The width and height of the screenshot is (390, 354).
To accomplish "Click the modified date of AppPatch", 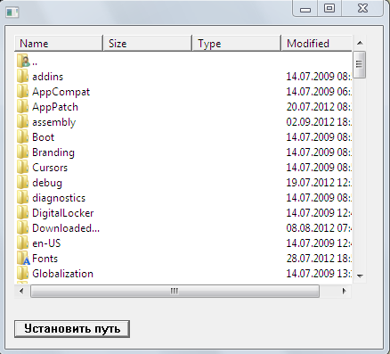I will (x=319, y=107).
